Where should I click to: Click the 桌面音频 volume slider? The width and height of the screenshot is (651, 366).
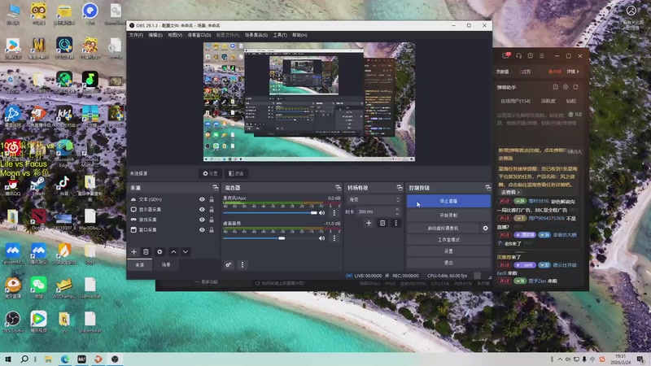270,238
